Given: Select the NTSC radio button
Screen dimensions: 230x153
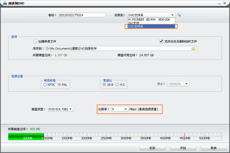Looking at the screenshot, I should point(45,85).
